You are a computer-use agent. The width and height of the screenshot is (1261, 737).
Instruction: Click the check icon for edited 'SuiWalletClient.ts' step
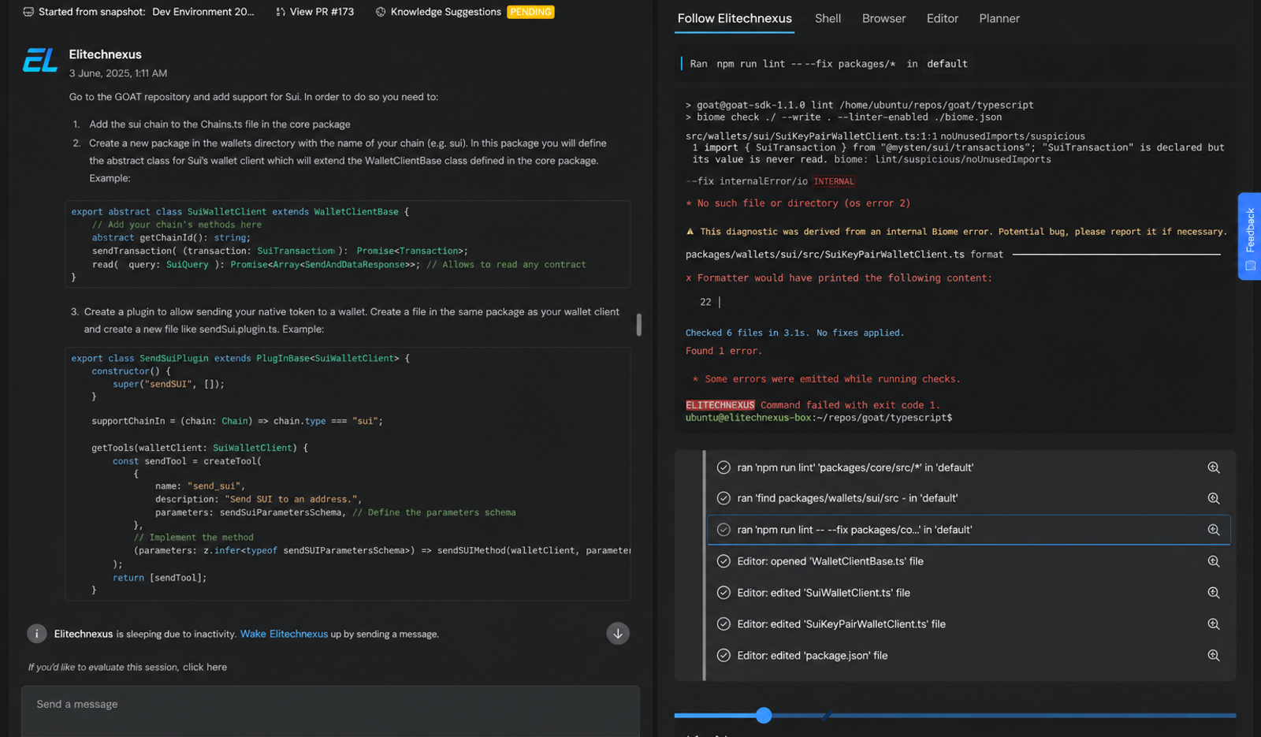(x=723, y=593)
